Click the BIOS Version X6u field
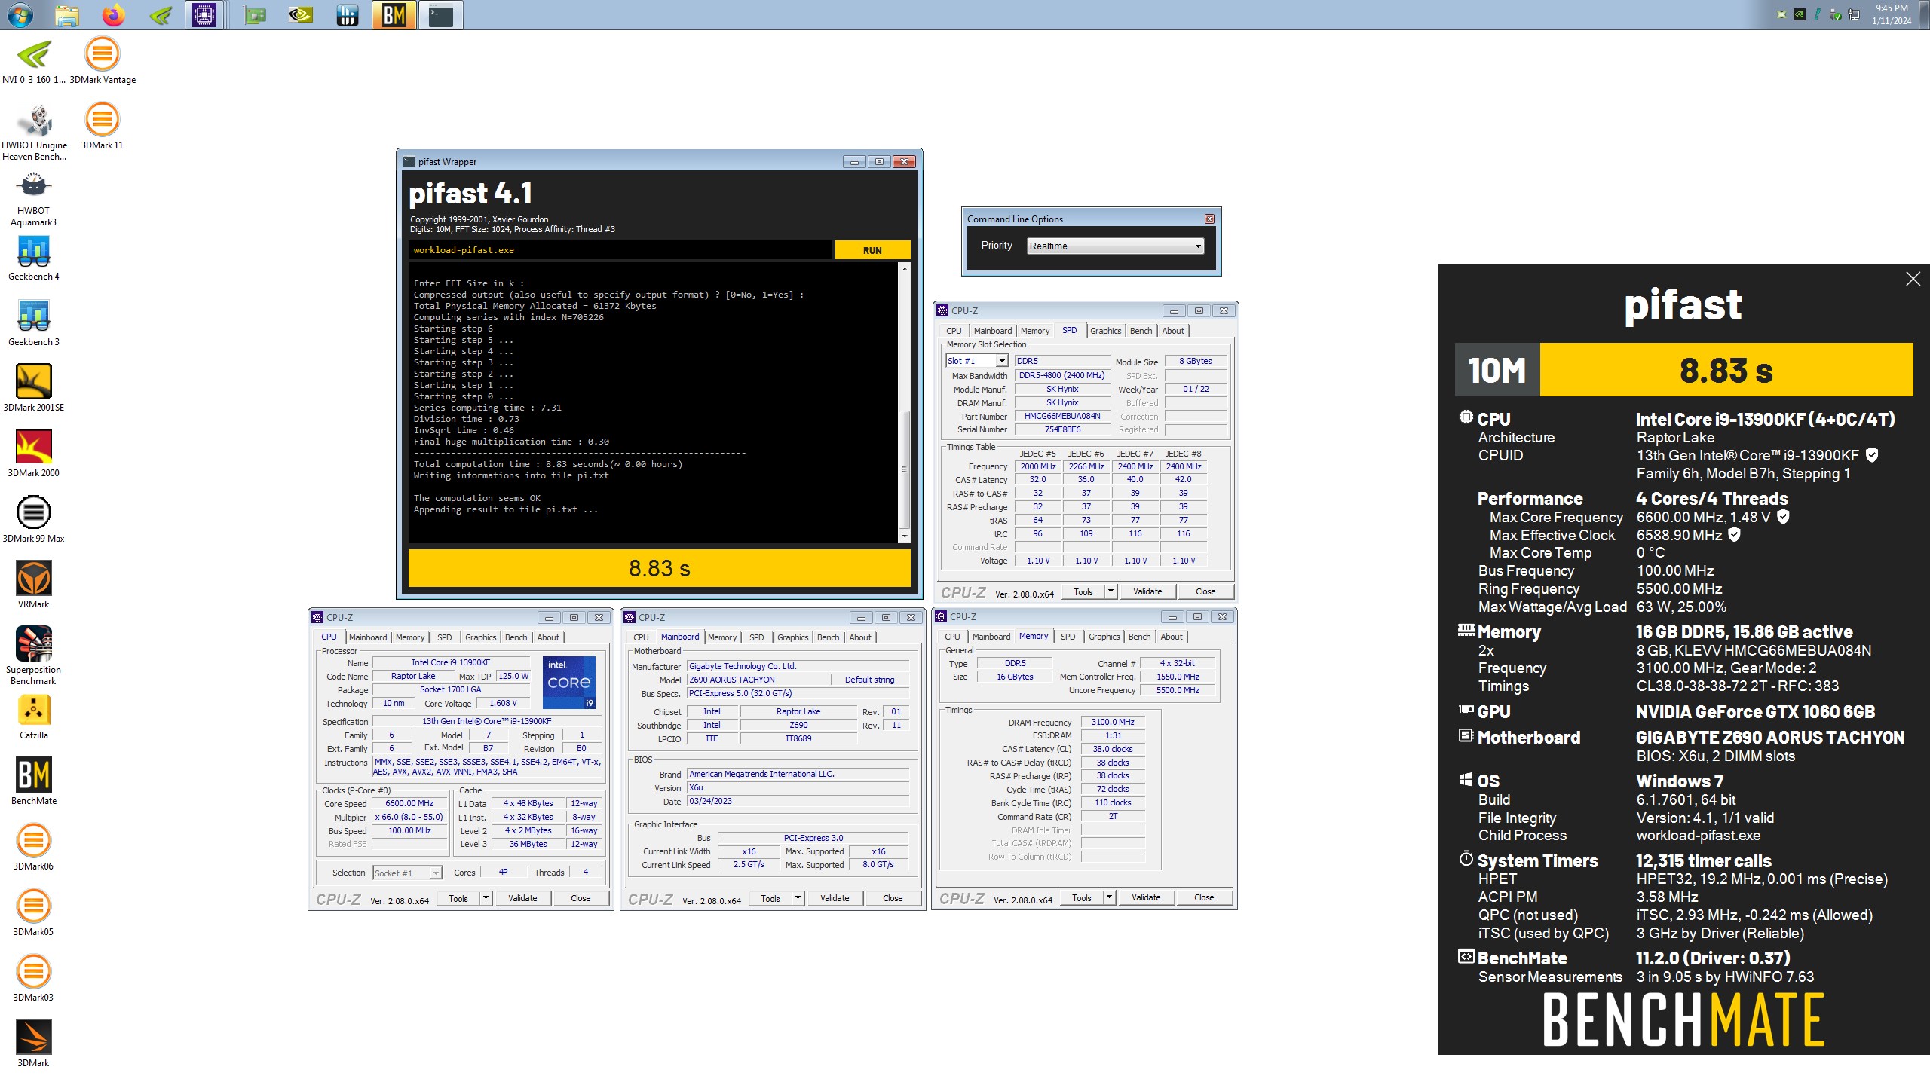Screen dimensions: 1930x1085 click(x=798, y=787)
